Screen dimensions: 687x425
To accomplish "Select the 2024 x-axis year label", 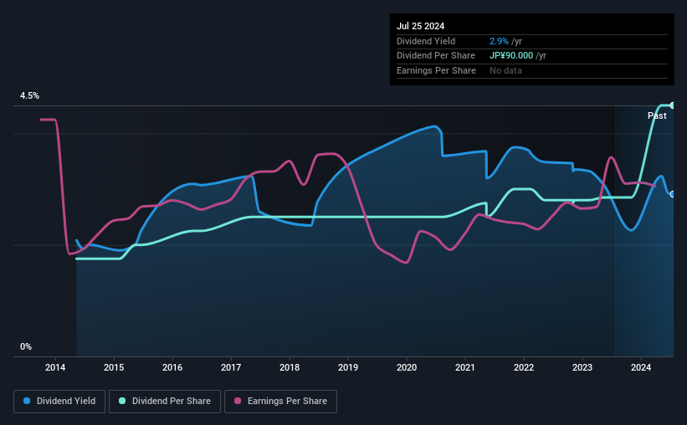I will [640, 367].
